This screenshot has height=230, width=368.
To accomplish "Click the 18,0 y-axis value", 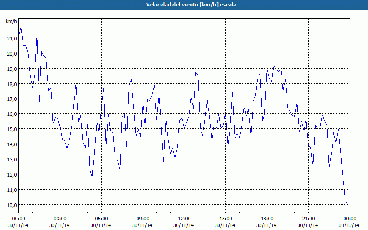I will (12, 84).
